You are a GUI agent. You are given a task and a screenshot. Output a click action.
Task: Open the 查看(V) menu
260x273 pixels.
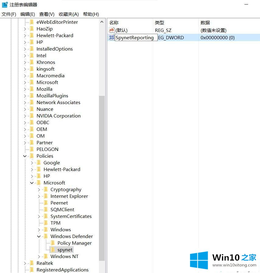click(47, 14)
